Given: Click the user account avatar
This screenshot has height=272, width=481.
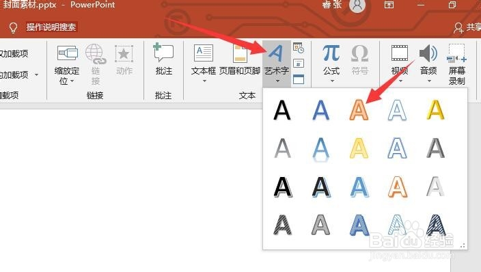Looking at the screenshot, I should 357,5.
